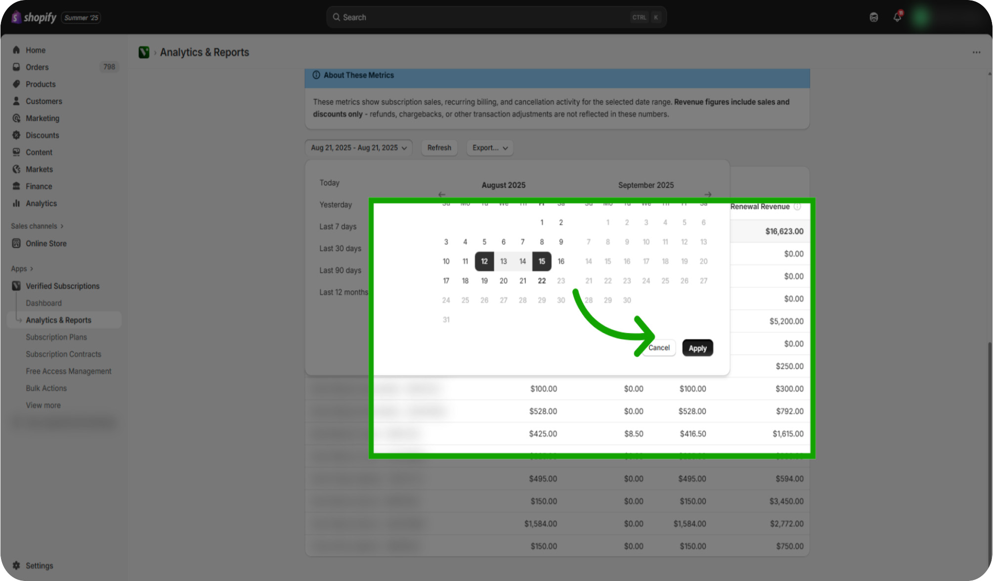Click the $3,450.00 revenue cell
This screenshot has width=993, height=581.
point(786,501)
